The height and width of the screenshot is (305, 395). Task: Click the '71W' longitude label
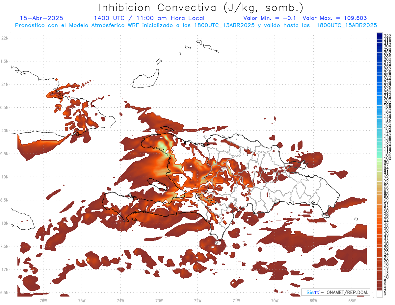click(236, 300)
